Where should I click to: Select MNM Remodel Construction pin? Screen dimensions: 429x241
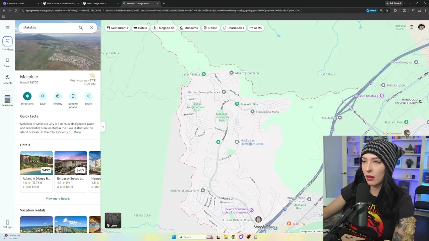coord(309,199)
